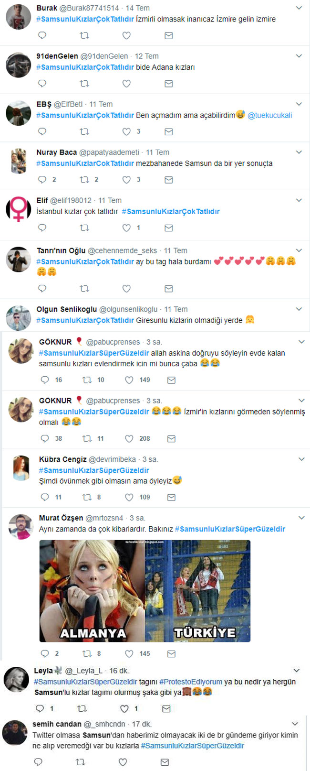Open Kübra Cengiz's profile name
This screenshot has height=771, width=310.
coord(62,459)
